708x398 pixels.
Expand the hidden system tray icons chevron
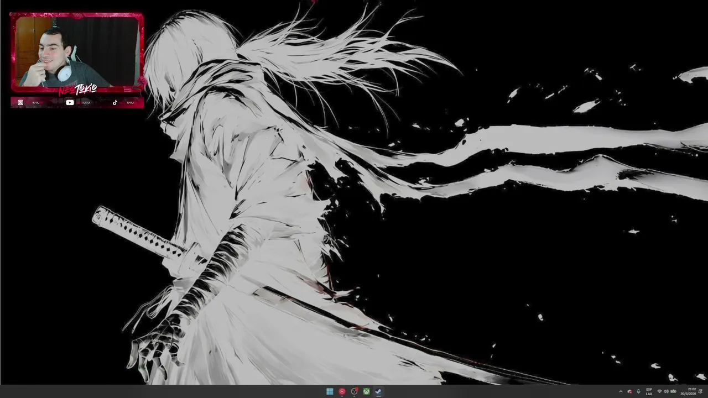(621, 391)
